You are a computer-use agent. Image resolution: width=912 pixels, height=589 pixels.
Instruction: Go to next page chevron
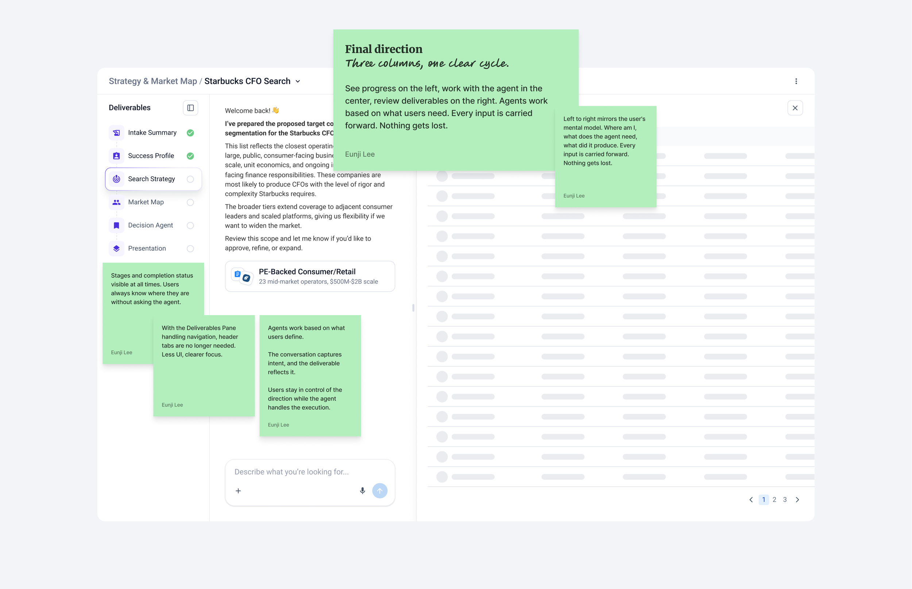pos(797,499)
